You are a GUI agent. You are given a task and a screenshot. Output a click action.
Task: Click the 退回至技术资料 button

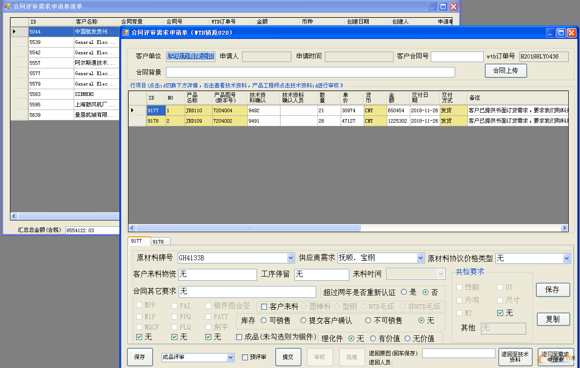[515, 357]
